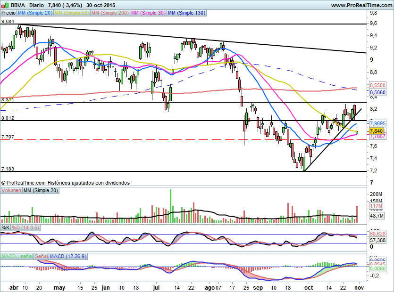This screenshot has height=292, width=394.
Task: Open MACD (12 26 9) indicator settings
Action: pos(67,257)
